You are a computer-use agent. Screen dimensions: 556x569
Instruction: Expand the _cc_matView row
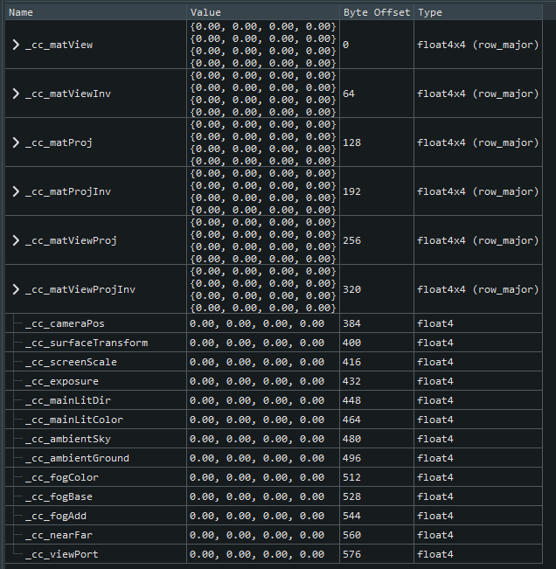click(x=16, y=45)
